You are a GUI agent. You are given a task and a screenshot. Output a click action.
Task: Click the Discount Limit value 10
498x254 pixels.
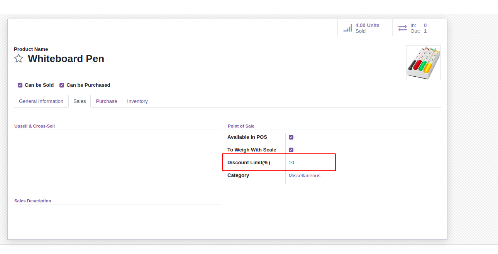click(291, 163)
